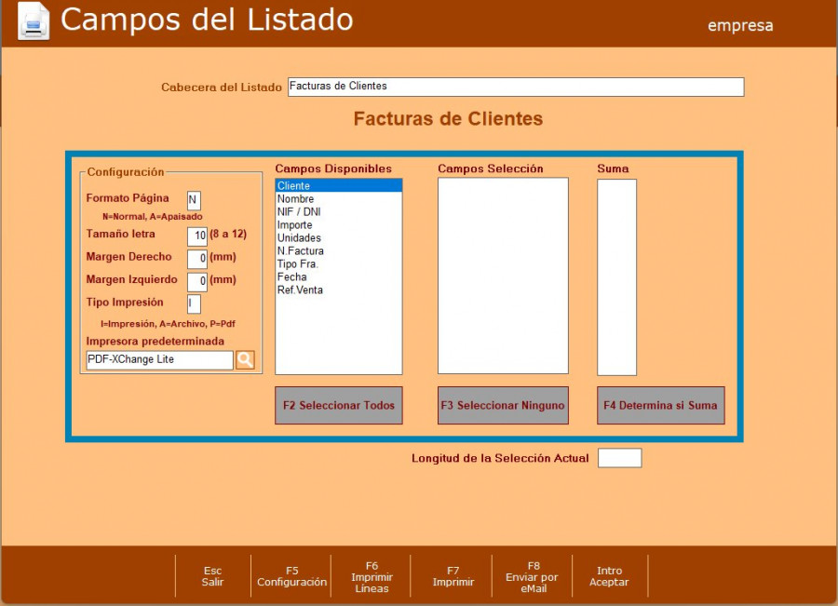Click the printer search magnifier icon
Viewport: 838px width, 606px height.
click(245, 359)
